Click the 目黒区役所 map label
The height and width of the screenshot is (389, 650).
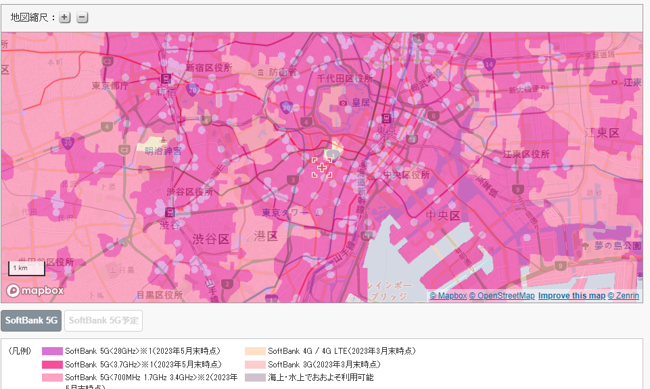pos(160,295)
